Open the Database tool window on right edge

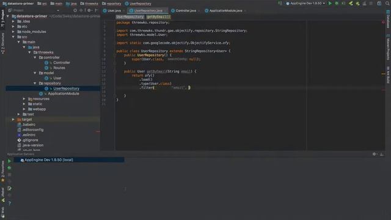pos(388,19)
